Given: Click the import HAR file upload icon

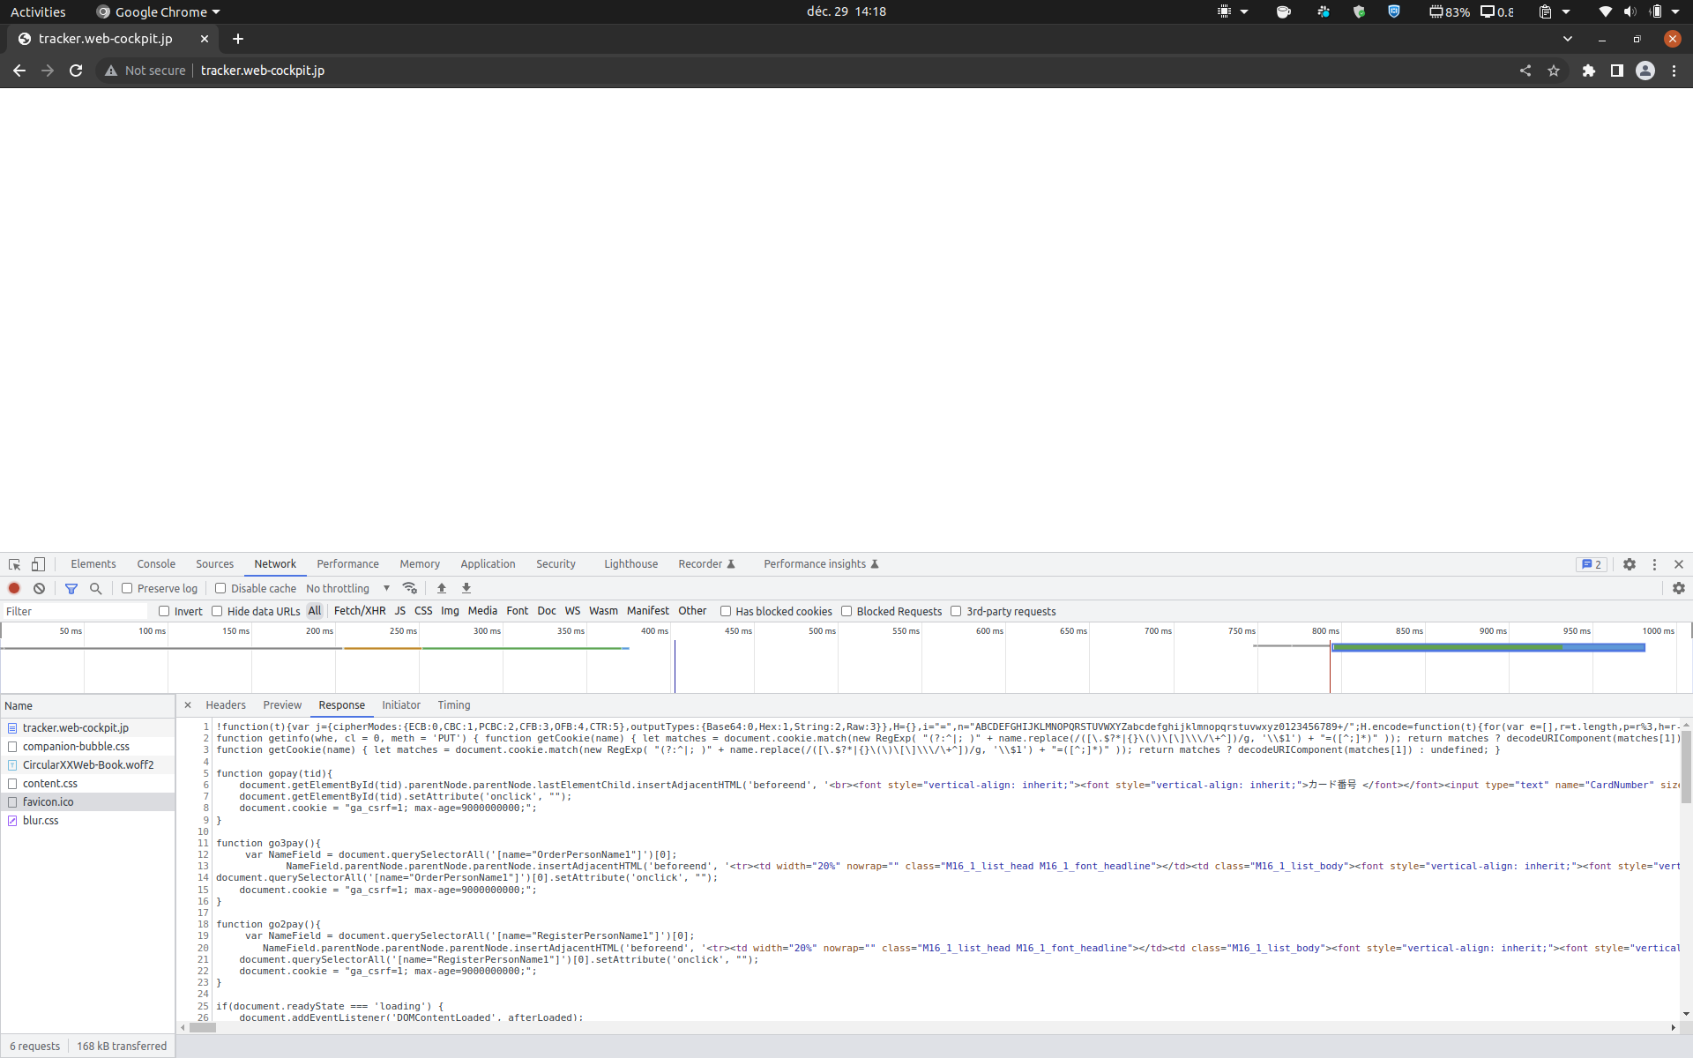Looking at the screenshot, I should coord(442,588).
